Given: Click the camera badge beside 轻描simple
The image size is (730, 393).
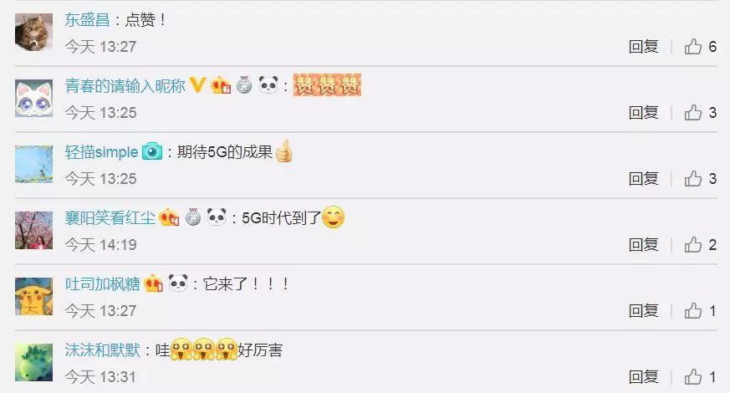Looking at the screenshot, I should pyautogui.click(x=152, y=152).
